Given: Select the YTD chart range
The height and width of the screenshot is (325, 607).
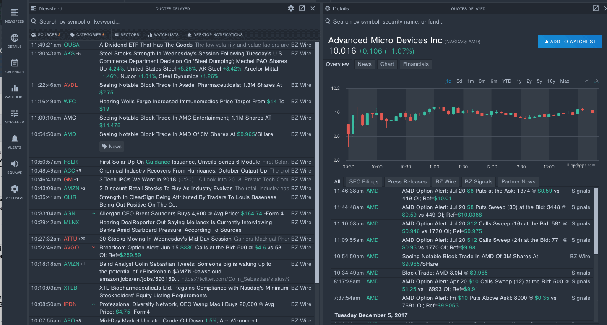Looking at the screenshot, I should [506, 81].
